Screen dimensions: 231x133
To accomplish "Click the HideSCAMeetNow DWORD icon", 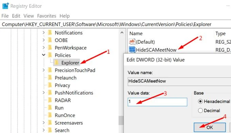I will (132, 49).
